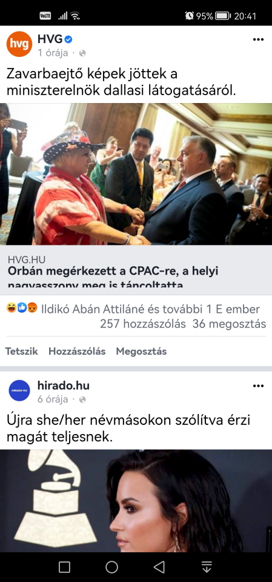Image resolution: width=272 pixels, height=582 pixels.
Task: Open three-dot options on HVG post
Action: [x=258, y=40]
